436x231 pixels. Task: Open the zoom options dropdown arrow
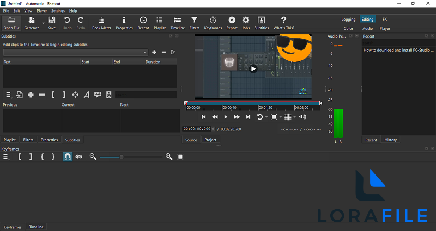click(x=280, y=117)
